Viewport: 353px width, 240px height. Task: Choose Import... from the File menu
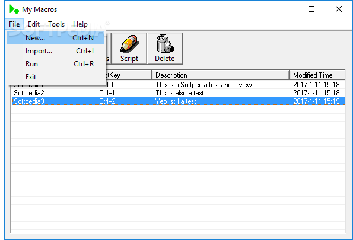pos(55,51)
